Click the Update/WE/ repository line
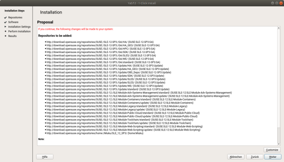The width and height of the screenshot is (284, 162). (105, 86)
